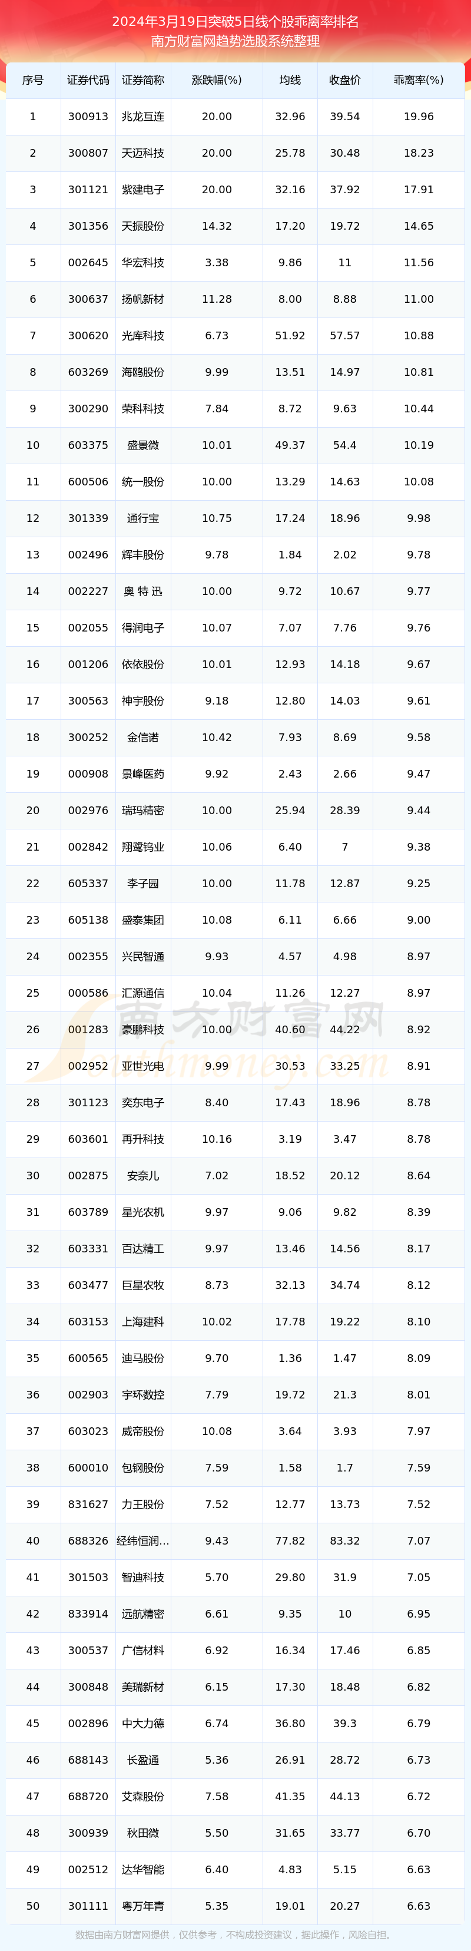Image resolution: width=471 pixels, height=1951 pixels.
Task: Select 美瑞新材 stock name
Action: tap(143, 1687)
